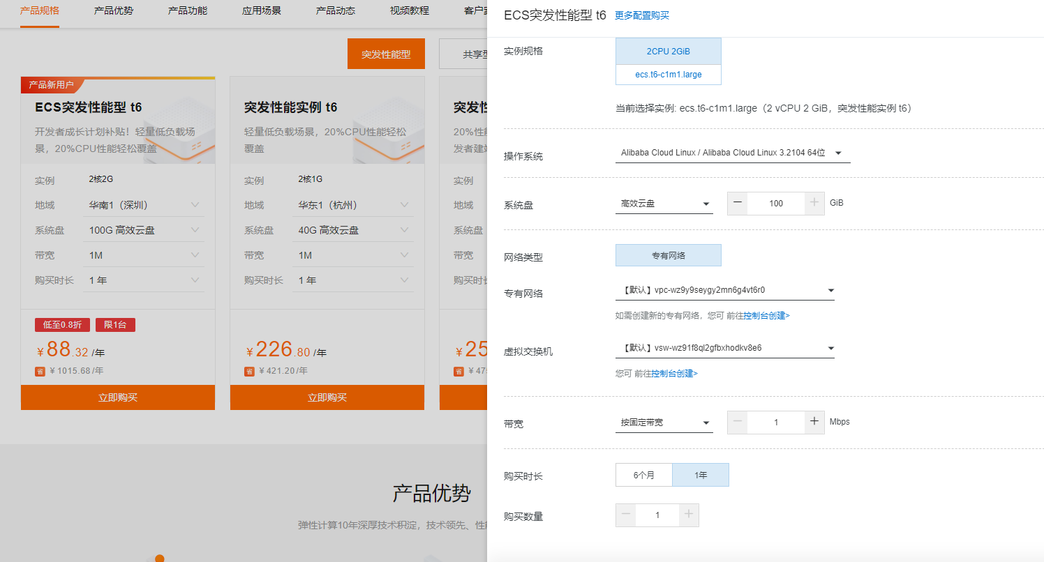Open the 高效云盘 system disk dropdown
The height and width of the screenshot is (562, 1044).
click(663, 203)
